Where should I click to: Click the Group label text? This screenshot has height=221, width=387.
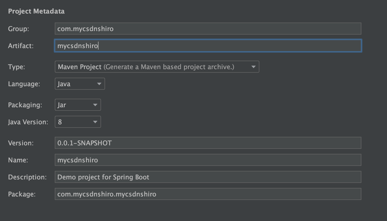[18, 29]
